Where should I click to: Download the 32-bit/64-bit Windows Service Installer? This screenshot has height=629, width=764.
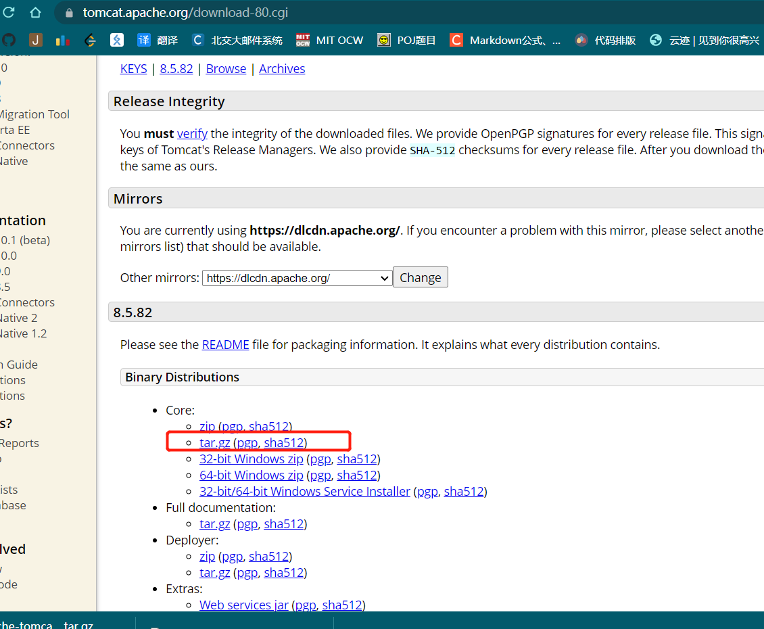coord(305,492)
